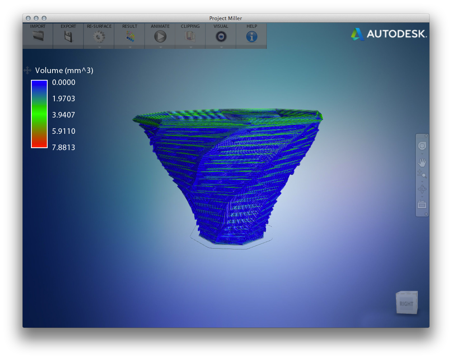Close the navigation bar panel
Image resolution: width=452 pixels, height=359 pixels.
[x=426, y=136]
